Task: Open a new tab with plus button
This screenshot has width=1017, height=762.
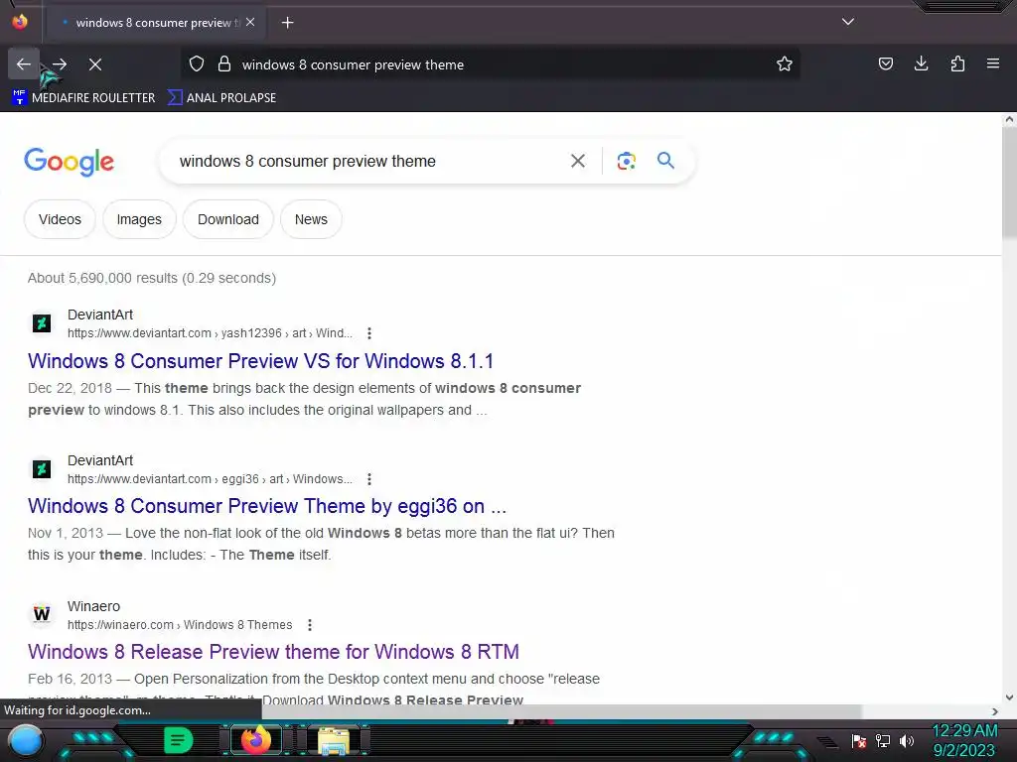Action: [x=287, y=23]
